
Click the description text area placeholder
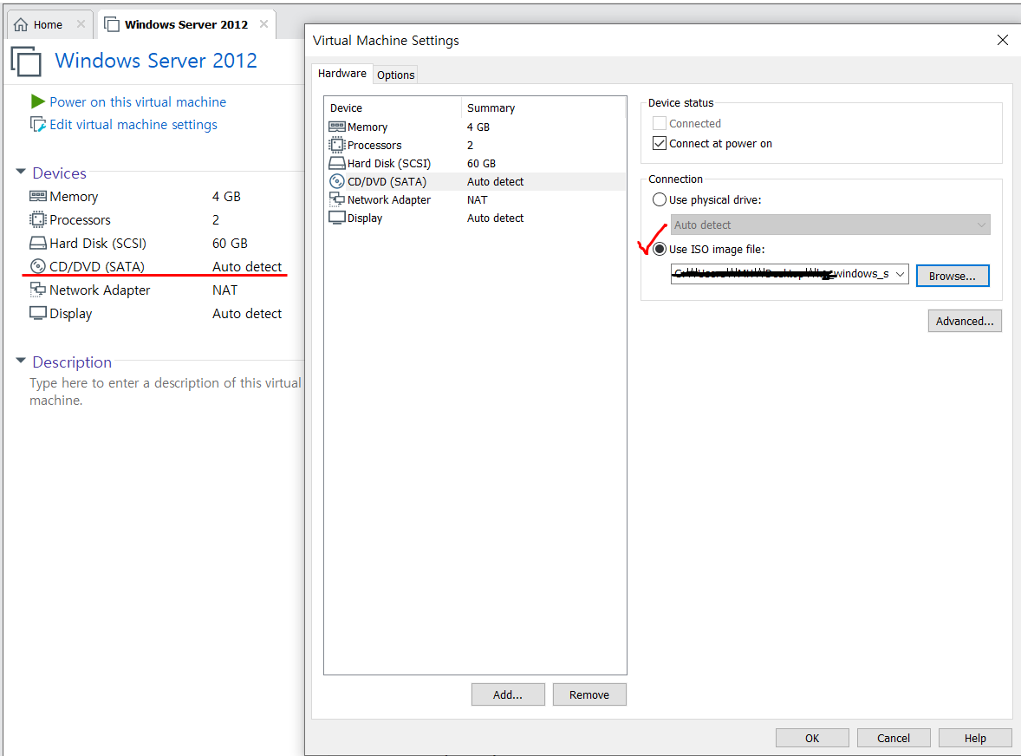tap(165, 391)
